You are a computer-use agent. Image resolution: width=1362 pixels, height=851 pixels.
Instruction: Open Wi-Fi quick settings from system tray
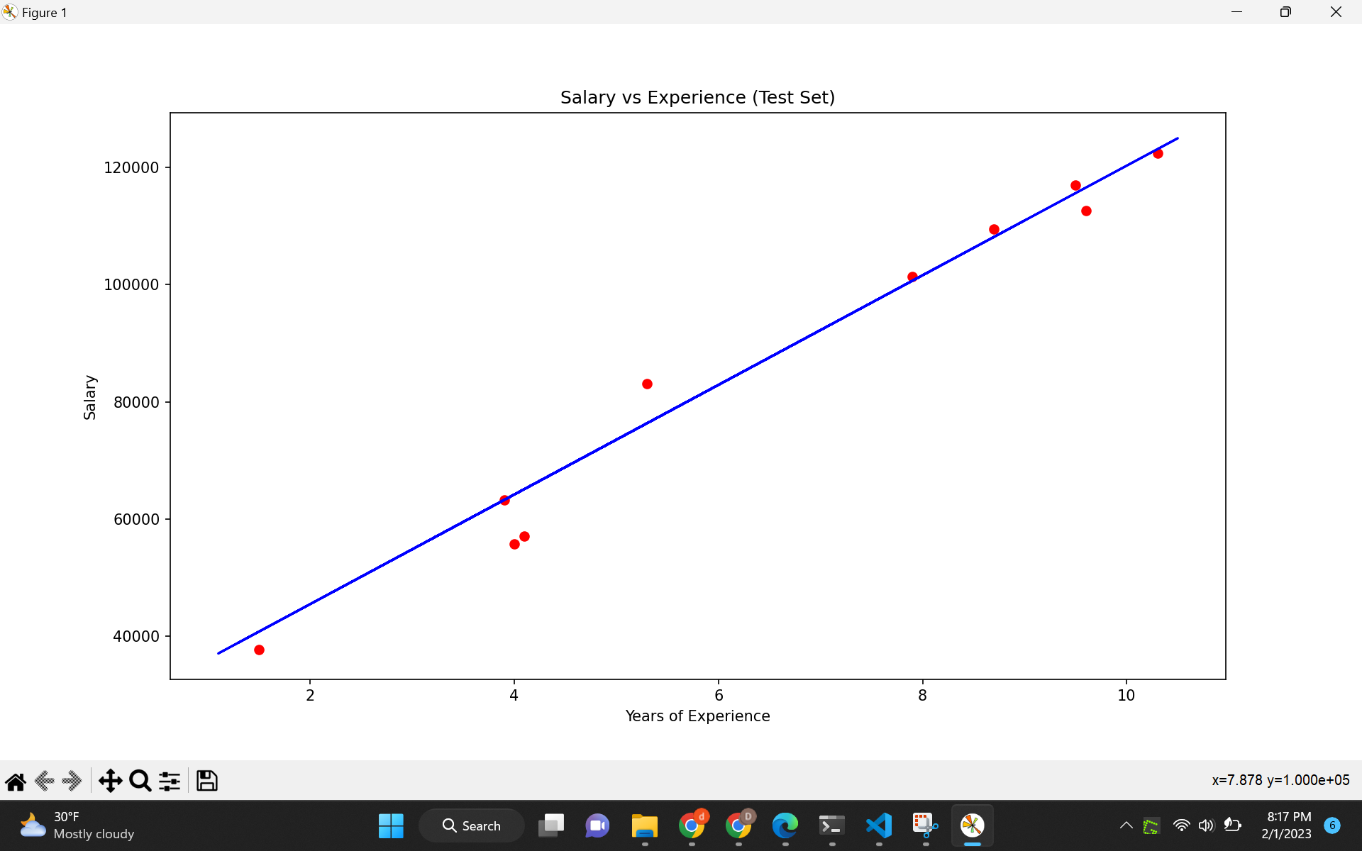coord(1180,825)
